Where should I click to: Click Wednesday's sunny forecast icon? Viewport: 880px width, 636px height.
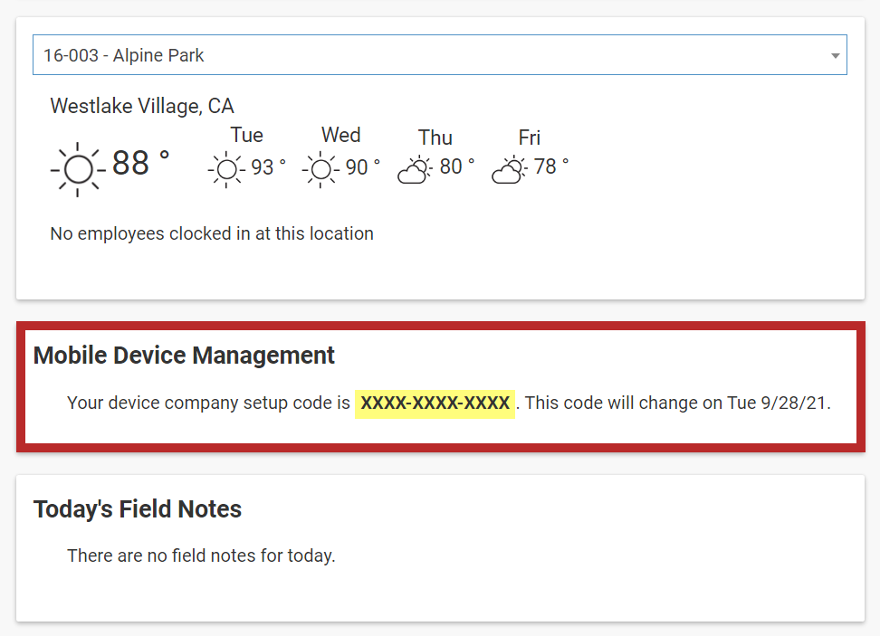click(320, 169)
